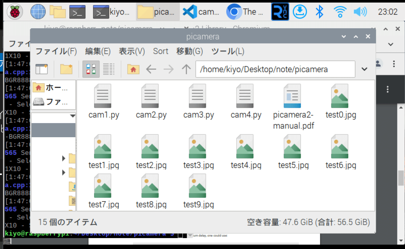Open a new tab using the toolbar icon
405x249 pixels.
(x=42, y=69)
